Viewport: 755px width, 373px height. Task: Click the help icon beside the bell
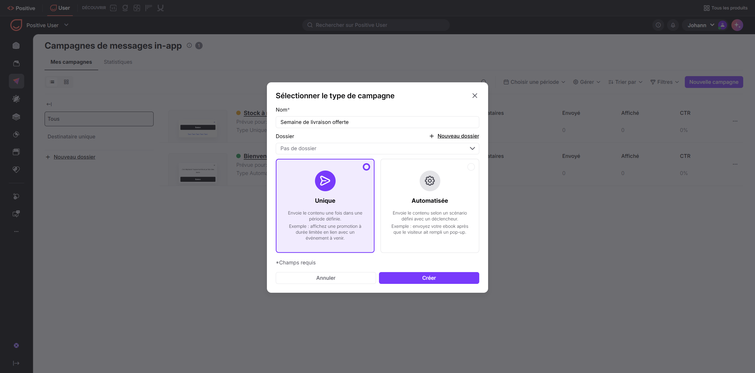click(658, 25)
